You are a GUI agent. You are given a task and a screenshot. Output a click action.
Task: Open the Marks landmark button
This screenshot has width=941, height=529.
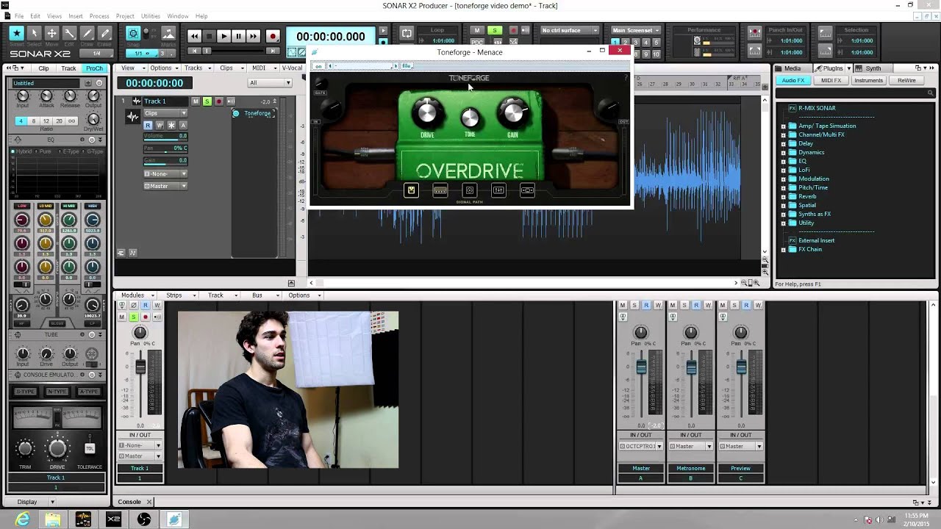point(168,34)
